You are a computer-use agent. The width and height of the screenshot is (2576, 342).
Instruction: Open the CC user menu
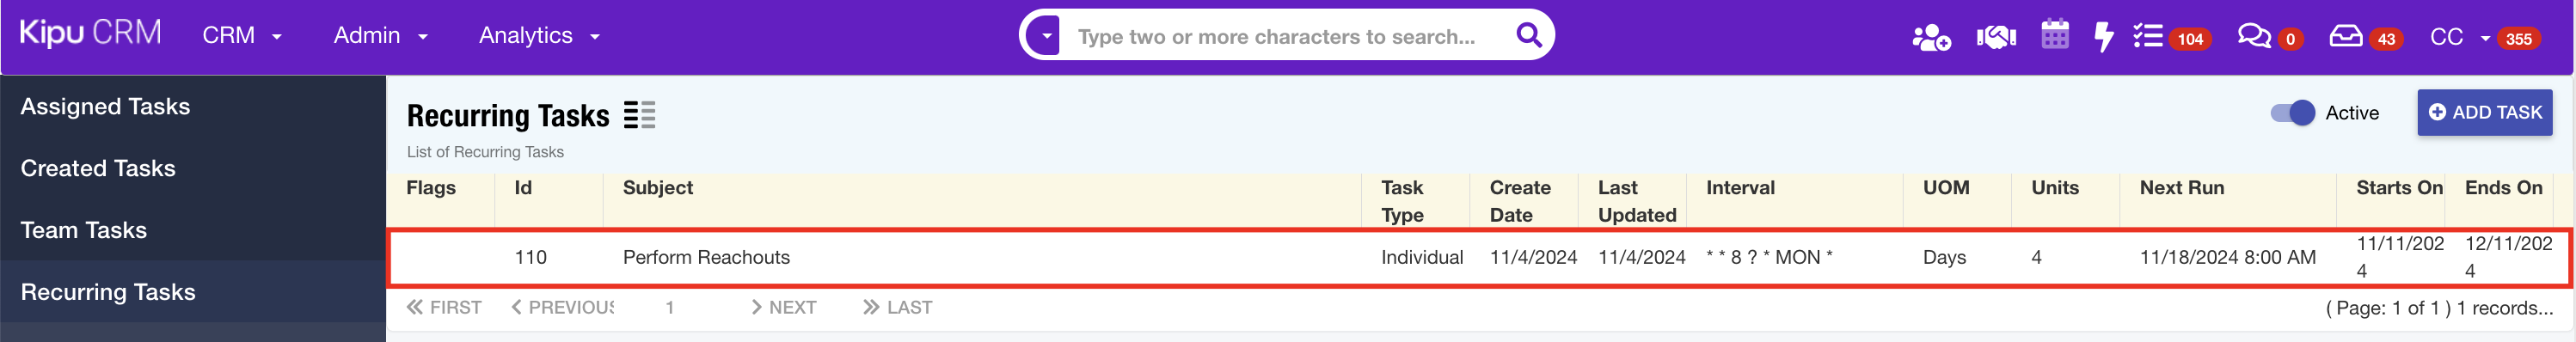pos(2459,37)
